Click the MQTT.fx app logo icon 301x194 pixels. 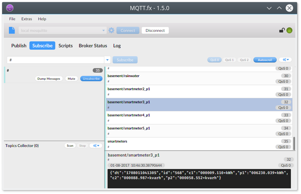[10, 8]
